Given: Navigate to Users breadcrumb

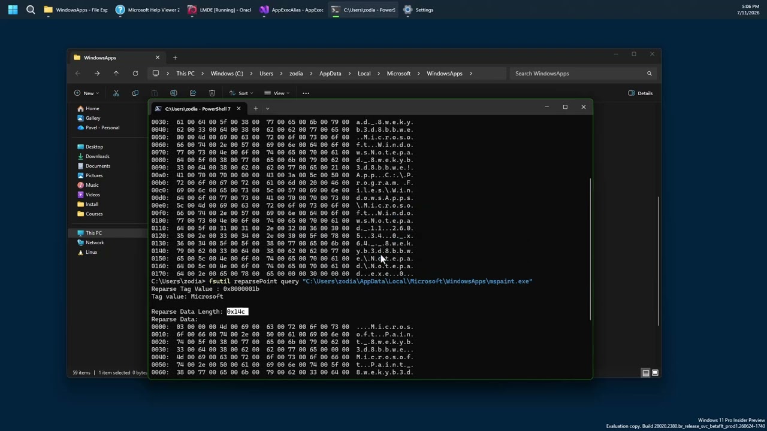Looking at the screenshot, I should [x=266, y=74].
